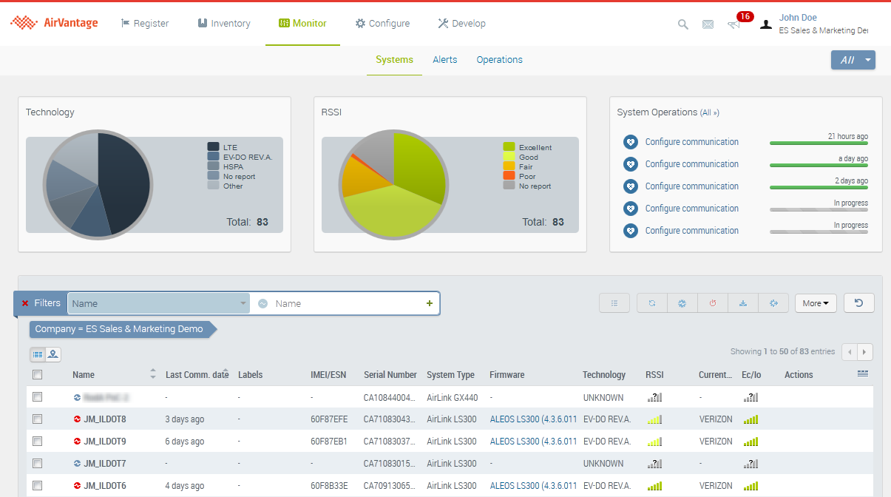Viewport: 891px width, 497px height.
Task: Click RSSI signal bars for JM_ILDOT8
Action: (654, 419)
